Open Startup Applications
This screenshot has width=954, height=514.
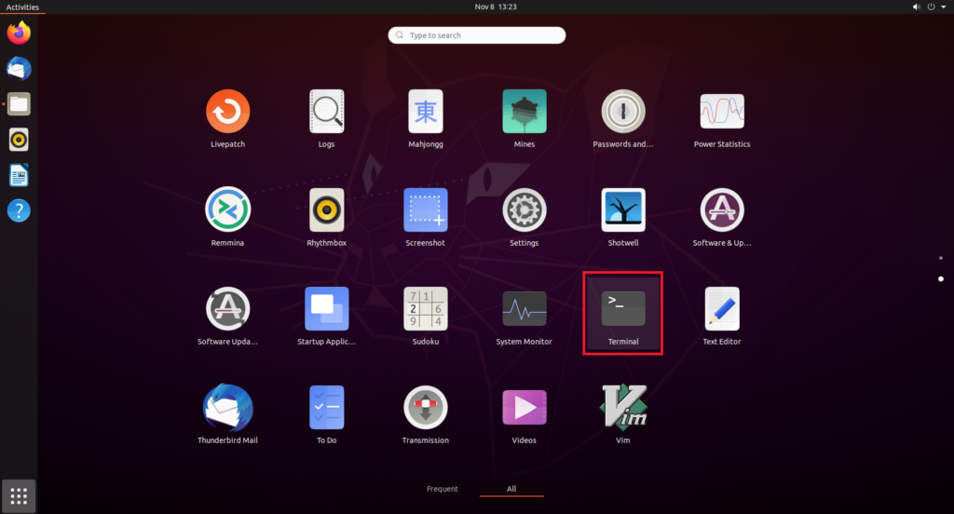326,316
